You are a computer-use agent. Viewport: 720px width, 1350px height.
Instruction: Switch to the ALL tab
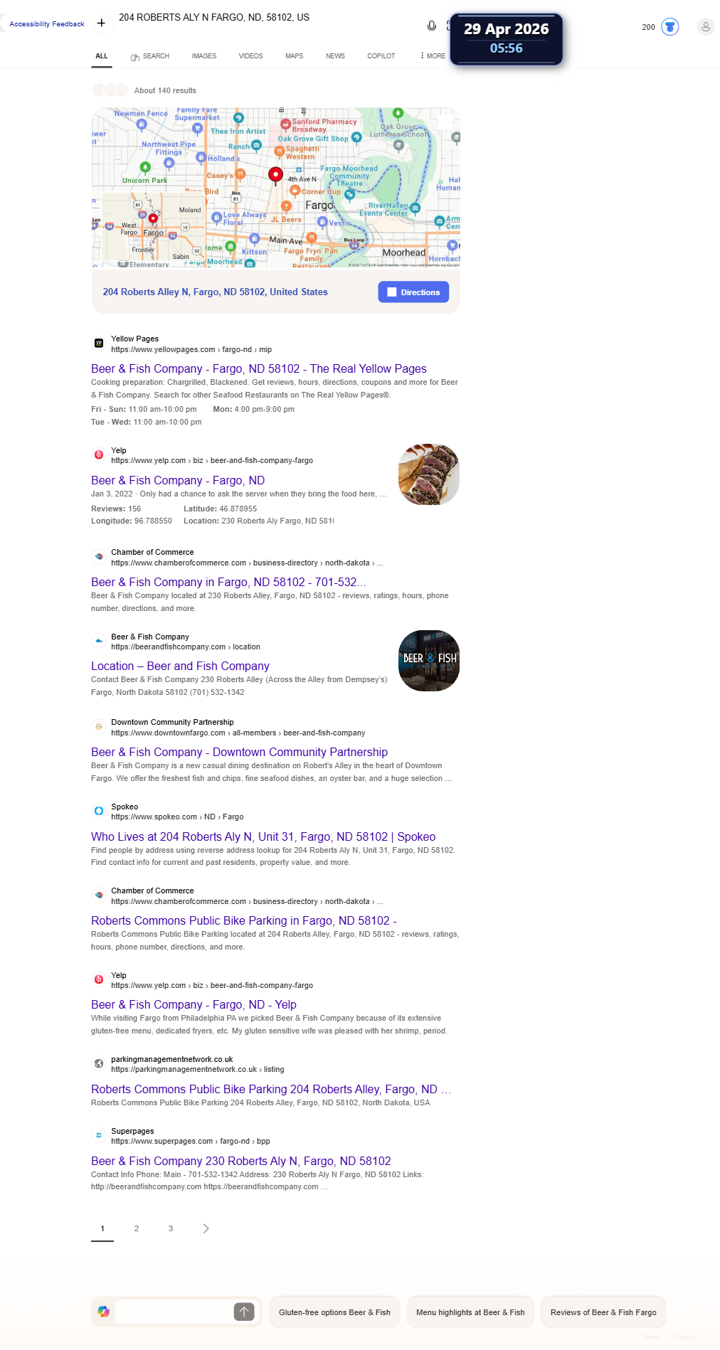click(x=102, y=56)
